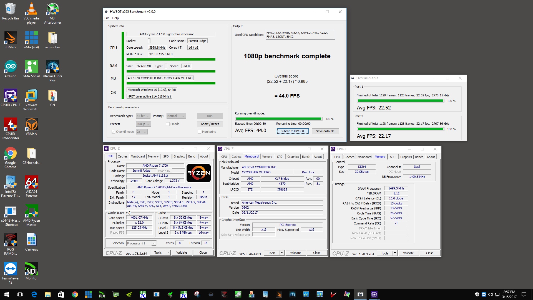Click the Save data file button
Image resolution: width=533 pixels, height=300 pixels.
click(325, 131)
